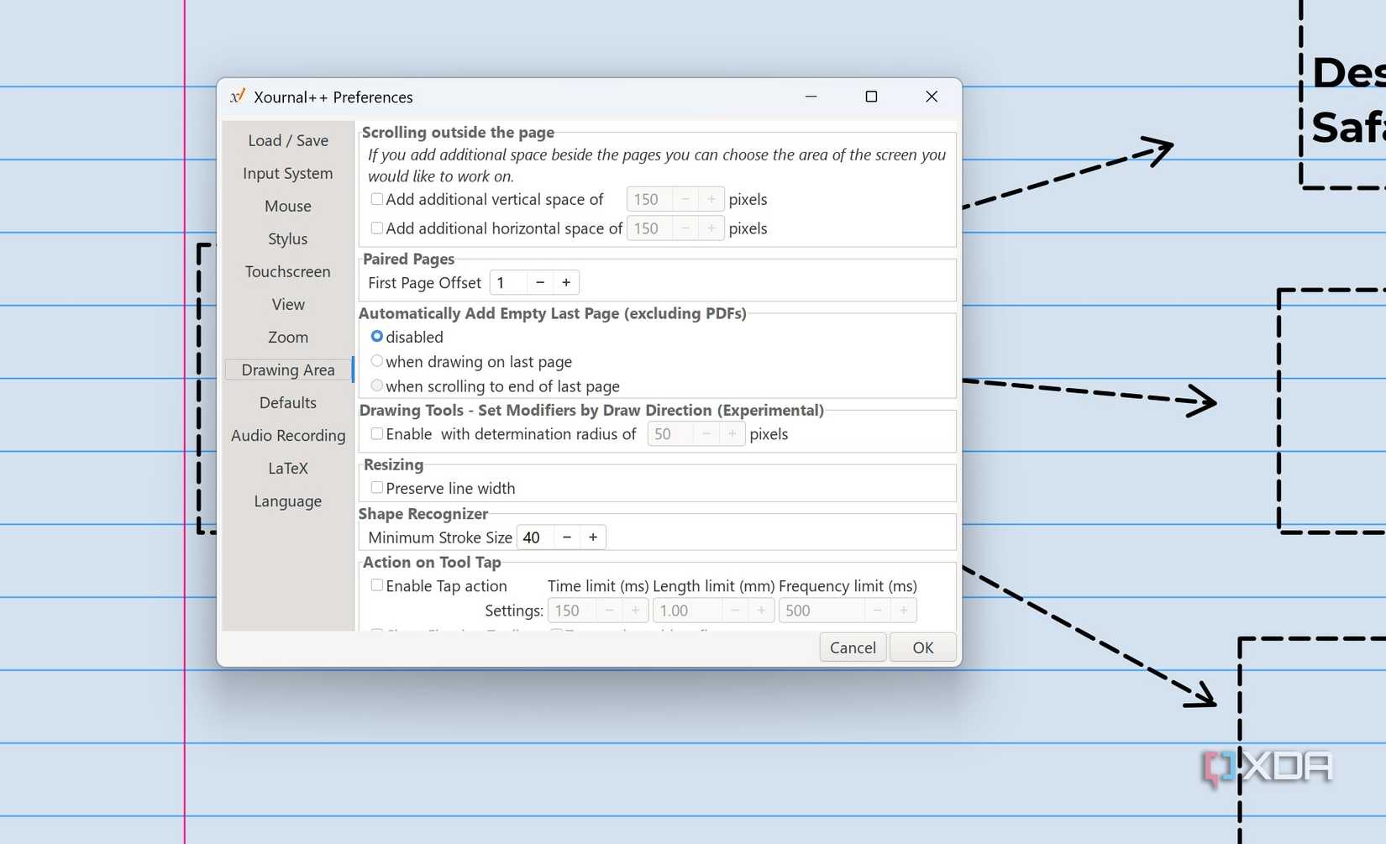This screenshot has height=844, width=1386.
Task: Increase the First Page Offset
Action: tap(566, 282)
